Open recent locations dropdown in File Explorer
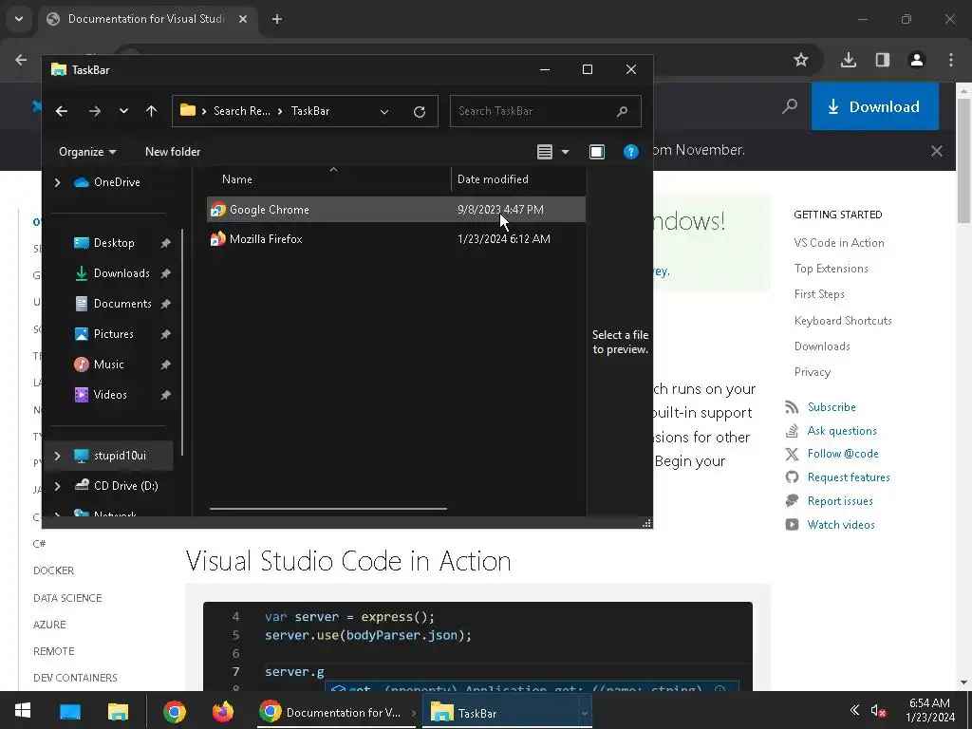Image resolution: width=972 pixels, height=729 pixels. (124, 111)
